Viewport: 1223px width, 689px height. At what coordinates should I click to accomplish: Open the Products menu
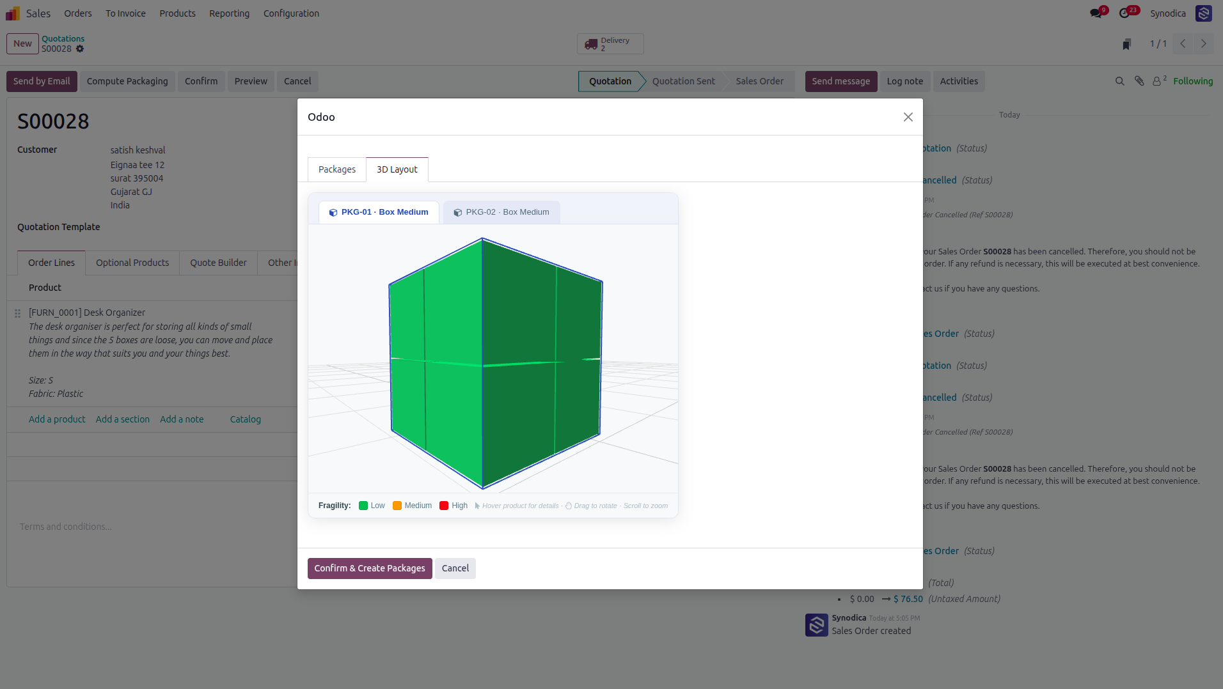pyautogui.click(x=177, y=13)
